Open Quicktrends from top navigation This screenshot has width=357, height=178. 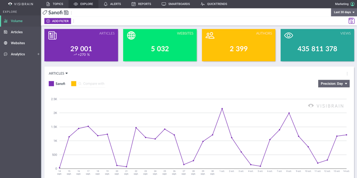point(214,4)
